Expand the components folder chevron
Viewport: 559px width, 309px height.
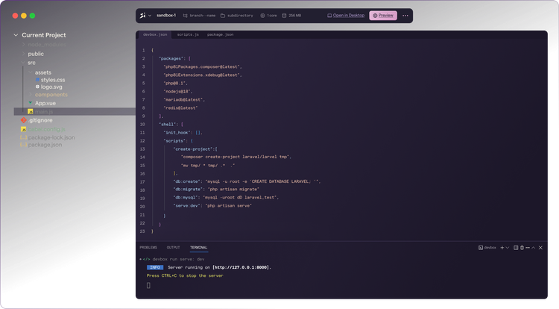pyautogui.click(x=31, y=95)
